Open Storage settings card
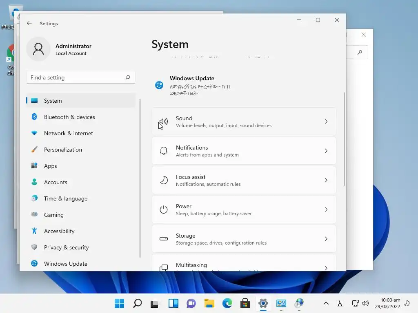This screenshot has width=418, height=313. pos(244,239)
